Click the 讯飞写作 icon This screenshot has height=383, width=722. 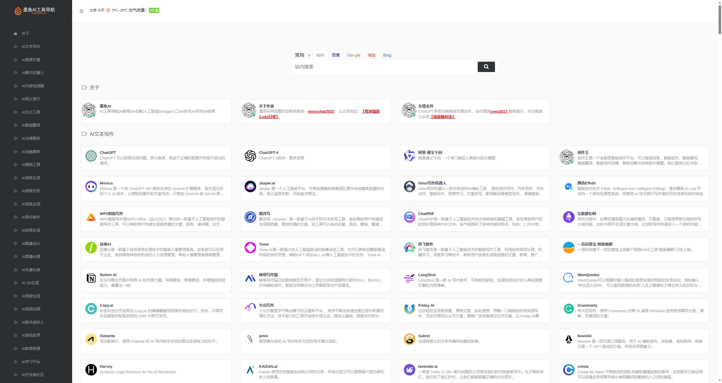click(x=409, y=248)
